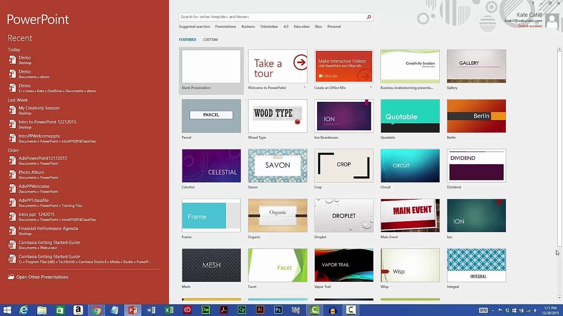
Task: Choose the Ion Boardroom template thumbnail
Action: point(344,116)
